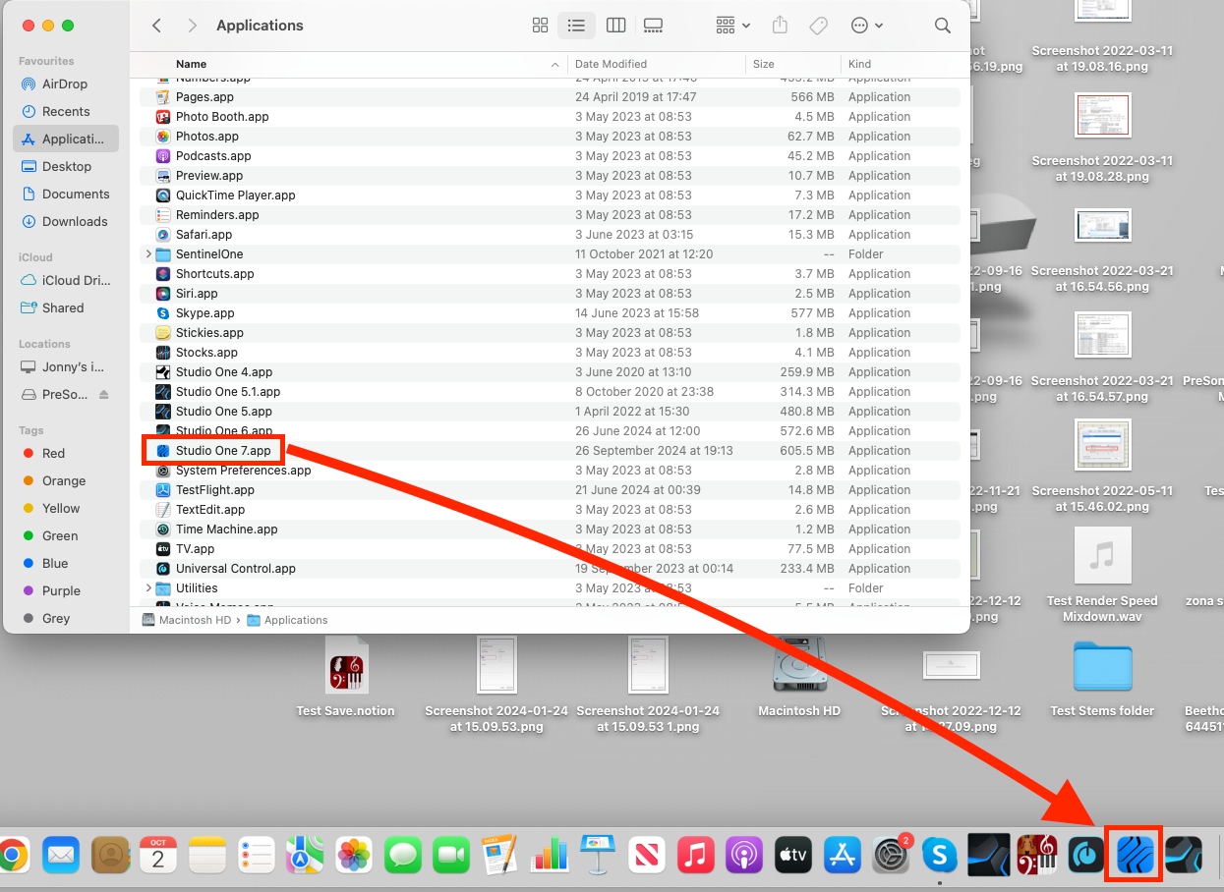Launch Studio One 7 from the Dock
The image size is (1224, 892).
coord(1134,855)
